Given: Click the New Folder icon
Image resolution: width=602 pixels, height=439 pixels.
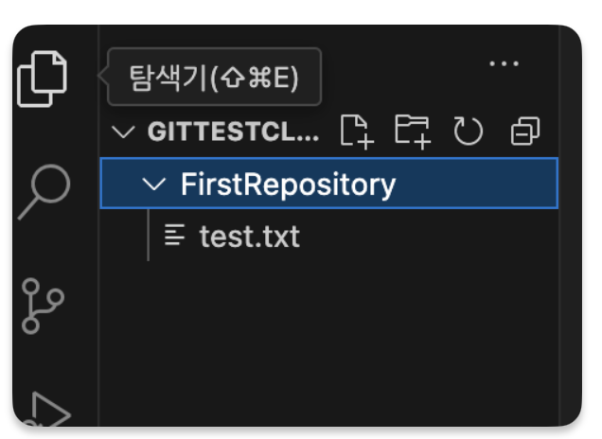Looking at the screenshot, I should pos(413,132).
